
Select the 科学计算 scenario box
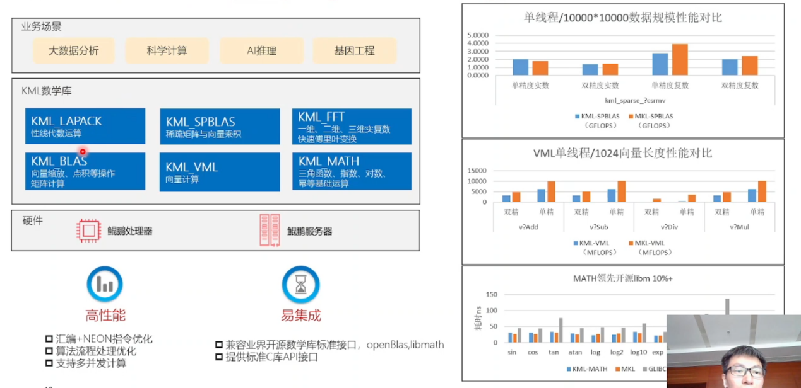click(x=167, y=50)
